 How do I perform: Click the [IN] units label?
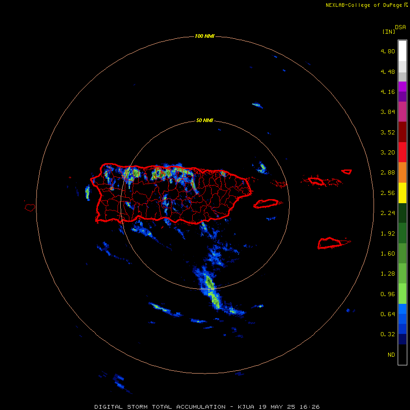(x=389, y=31)
